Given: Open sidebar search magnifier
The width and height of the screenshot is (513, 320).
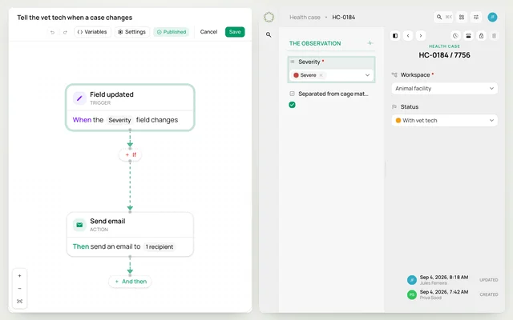Looking at the screenshot, I should point(269,34).
